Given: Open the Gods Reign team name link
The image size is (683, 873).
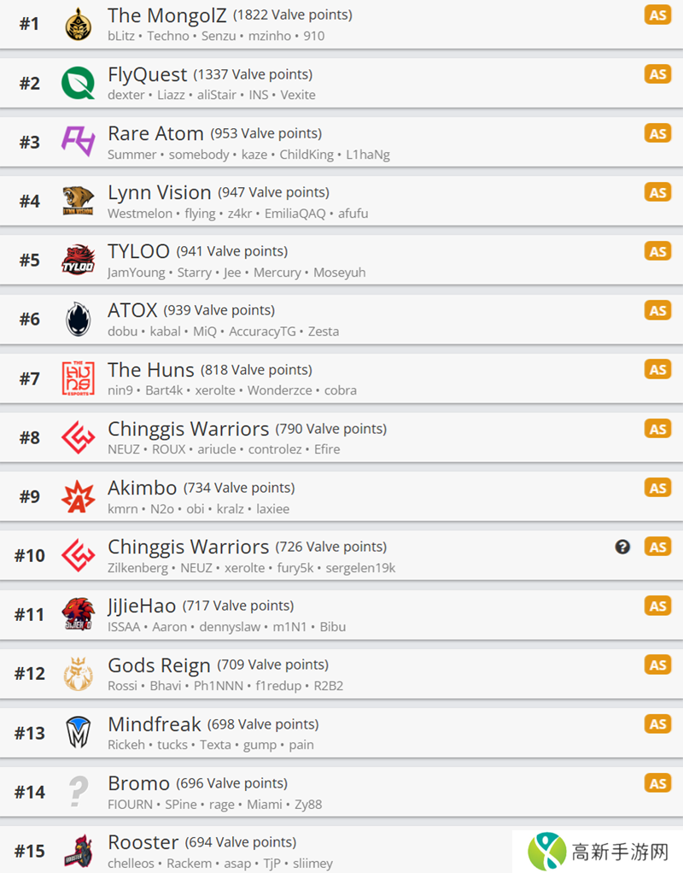Looking at the screenshot, I should click(159, 665).
